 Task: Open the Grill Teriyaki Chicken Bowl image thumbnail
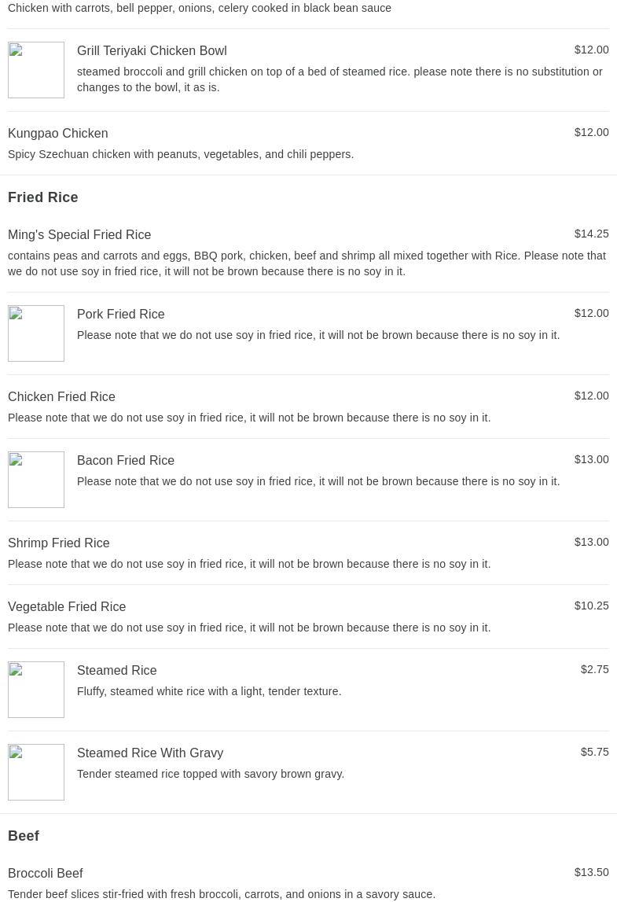(x=35, y=70)
